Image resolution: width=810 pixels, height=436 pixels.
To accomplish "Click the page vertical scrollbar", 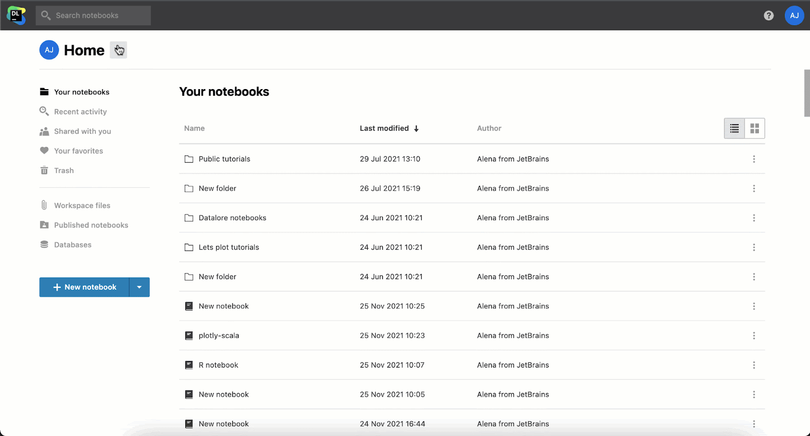I will click(806, 94).
